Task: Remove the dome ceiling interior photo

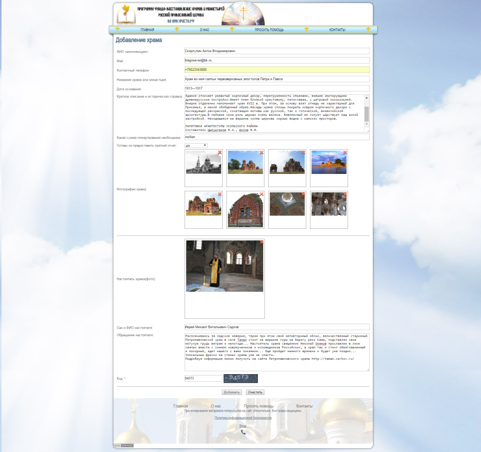Action: pyautogui.click(x=303, y=194)
